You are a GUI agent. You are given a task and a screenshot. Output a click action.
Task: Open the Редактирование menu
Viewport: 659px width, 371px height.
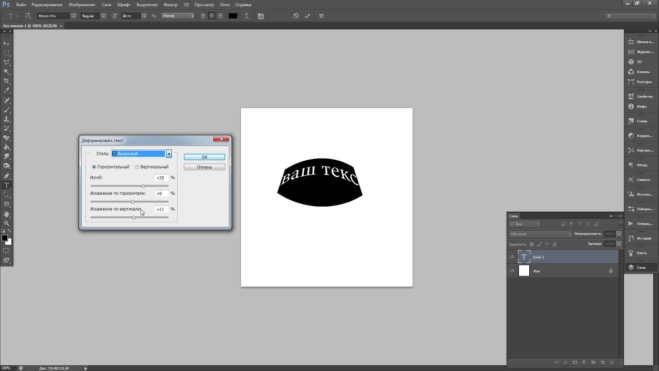[x=47, y=5]
